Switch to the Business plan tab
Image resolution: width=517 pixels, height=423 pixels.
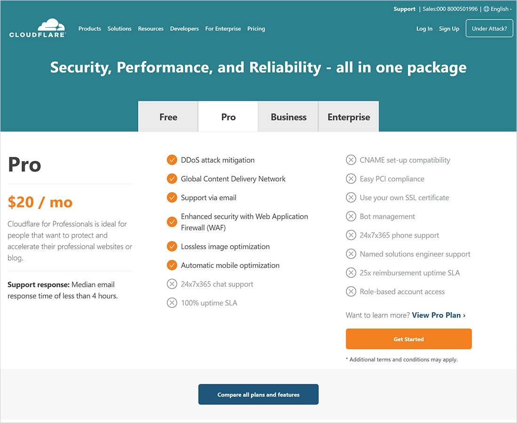pyautogui.click(x=289, y=117)
